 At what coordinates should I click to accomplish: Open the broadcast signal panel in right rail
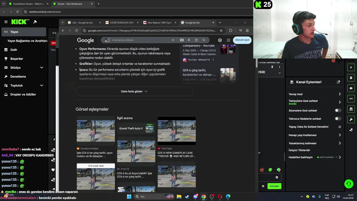[x=351, y=99]
